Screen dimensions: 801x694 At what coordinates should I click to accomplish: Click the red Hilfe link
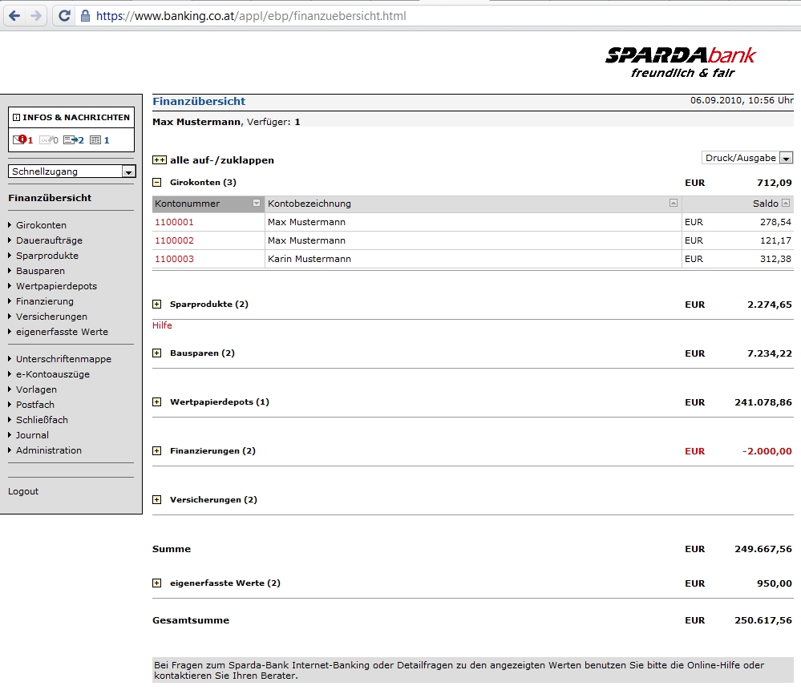(162, 325)
